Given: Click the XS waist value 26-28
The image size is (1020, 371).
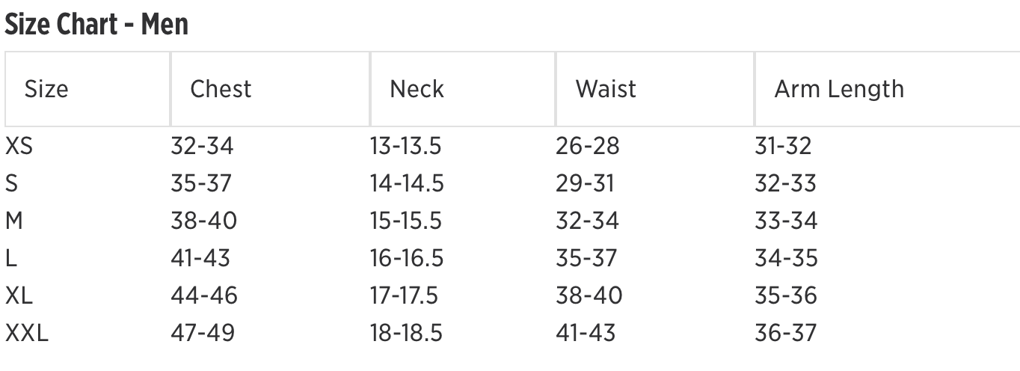Looking at the screenshot, I should click(x=588, y=146).
